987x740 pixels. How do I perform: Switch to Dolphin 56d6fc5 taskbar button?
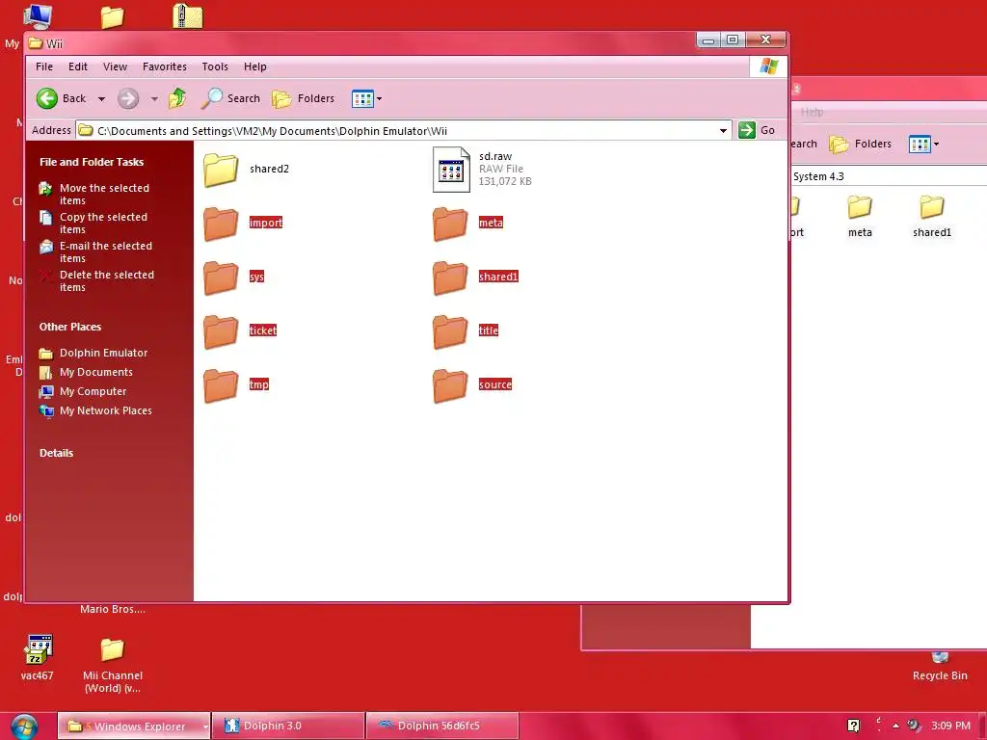click(x=442, y=727)
